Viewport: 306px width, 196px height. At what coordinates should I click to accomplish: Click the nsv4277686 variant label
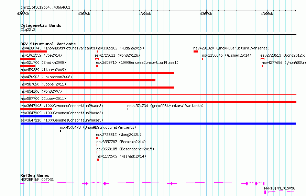coord(284,62)
